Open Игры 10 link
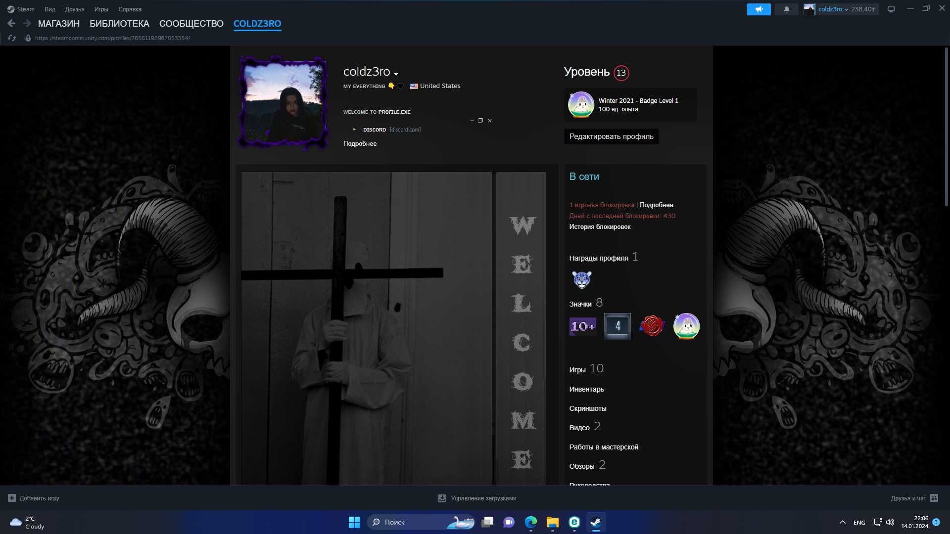The image size is (950, 534). [586, 369]
